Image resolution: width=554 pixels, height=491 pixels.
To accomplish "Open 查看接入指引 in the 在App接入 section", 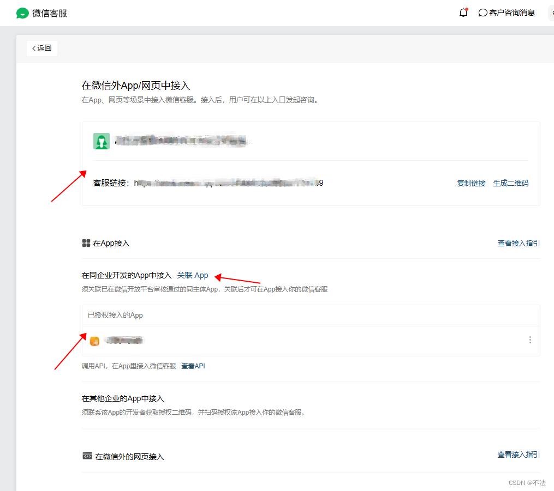I will pyautogui.click(x=519, y=243).
